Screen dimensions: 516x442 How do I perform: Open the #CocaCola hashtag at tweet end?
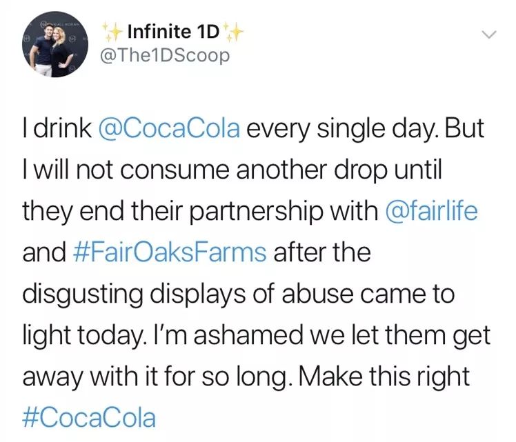[89, 417]
